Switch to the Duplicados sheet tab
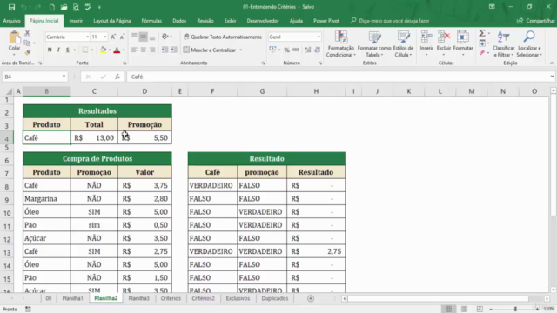This screenshot has height=313, width=557. pyautogui.click(x=275, y=298)
